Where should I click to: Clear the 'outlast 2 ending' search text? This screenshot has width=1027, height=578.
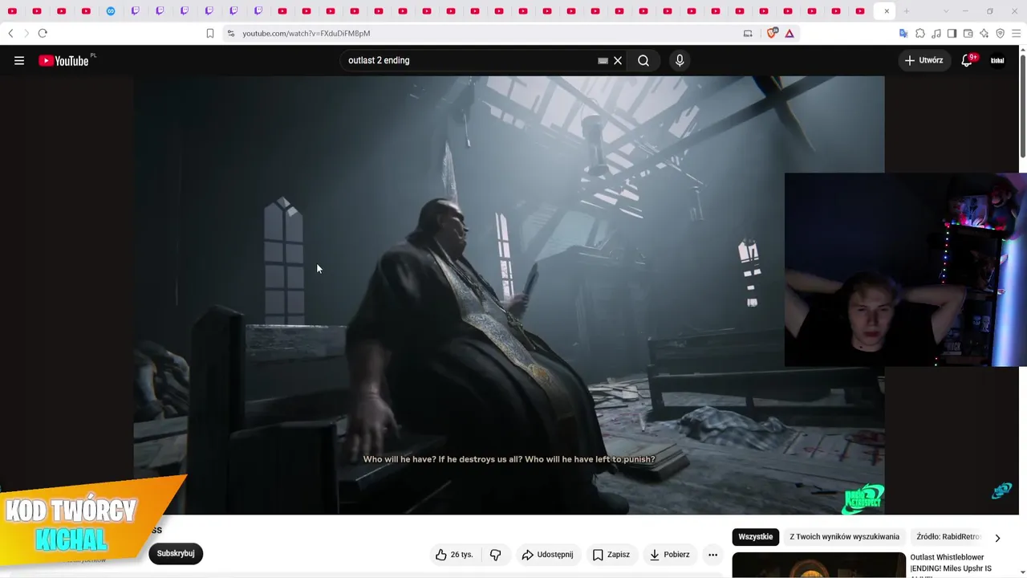[x=618, y=60]
